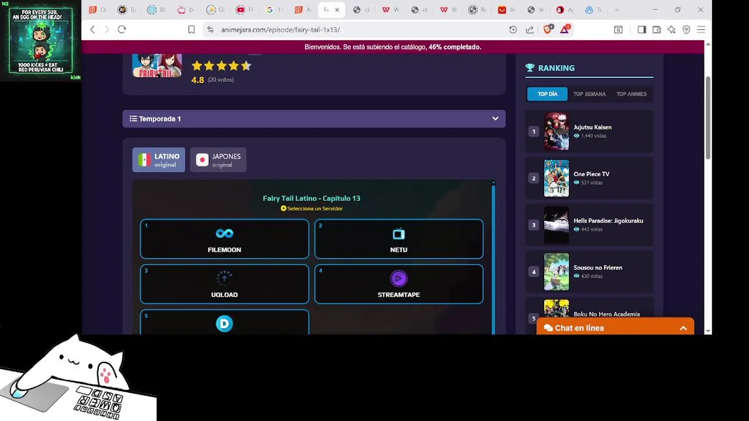Reload the page with the refresh icon
Viewport: 749px width, 421px height.
(122, 30)
